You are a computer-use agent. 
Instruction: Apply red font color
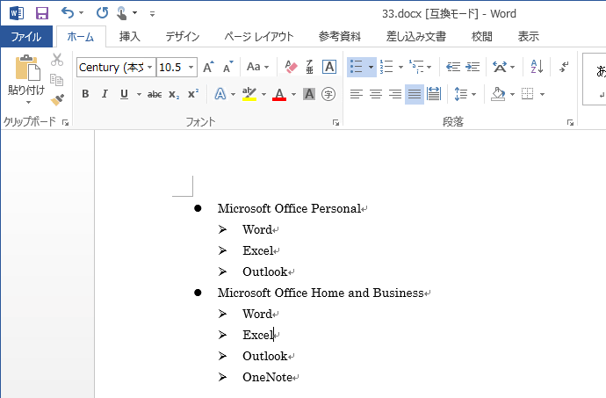pos(279,94)
